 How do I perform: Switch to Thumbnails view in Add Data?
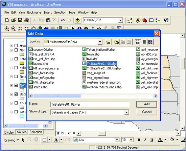pos(150,42)
